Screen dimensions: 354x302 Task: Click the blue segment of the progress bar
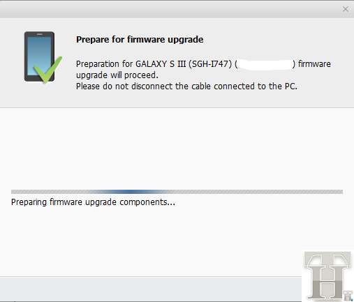(x=131, y=192)
